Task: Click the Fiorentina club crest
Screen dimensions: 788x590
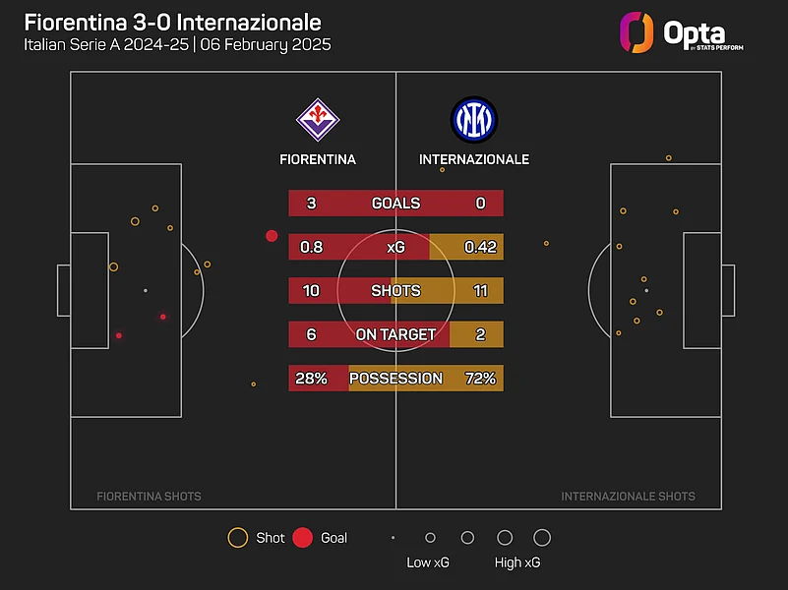Action: [x=318, y=119]
